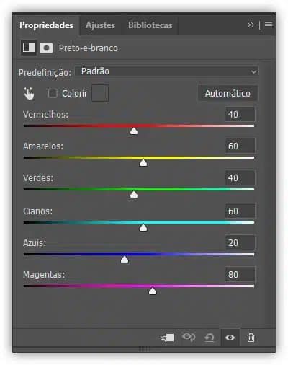Click the Automático button
This screenshot has width=288, height=365.
[228, 93]
